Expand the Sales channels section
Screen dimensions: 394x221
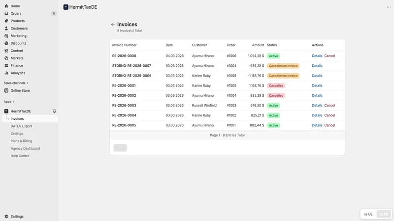[x=16, y=83]
